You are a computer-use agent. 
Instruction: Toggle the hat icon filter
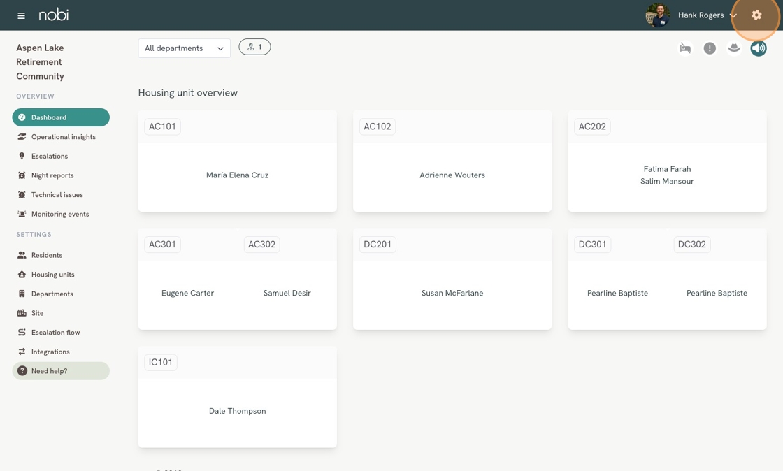pos(734,48)
